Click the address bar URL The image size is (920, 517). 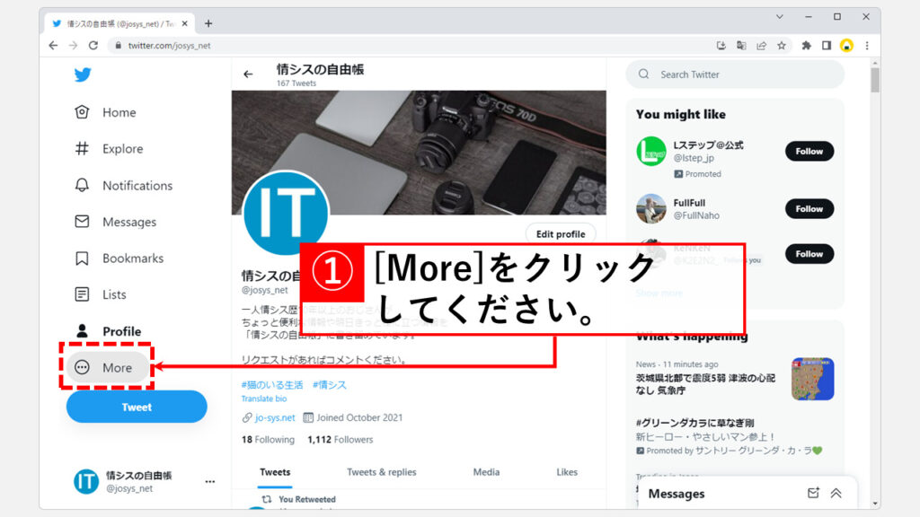[169, 45]
